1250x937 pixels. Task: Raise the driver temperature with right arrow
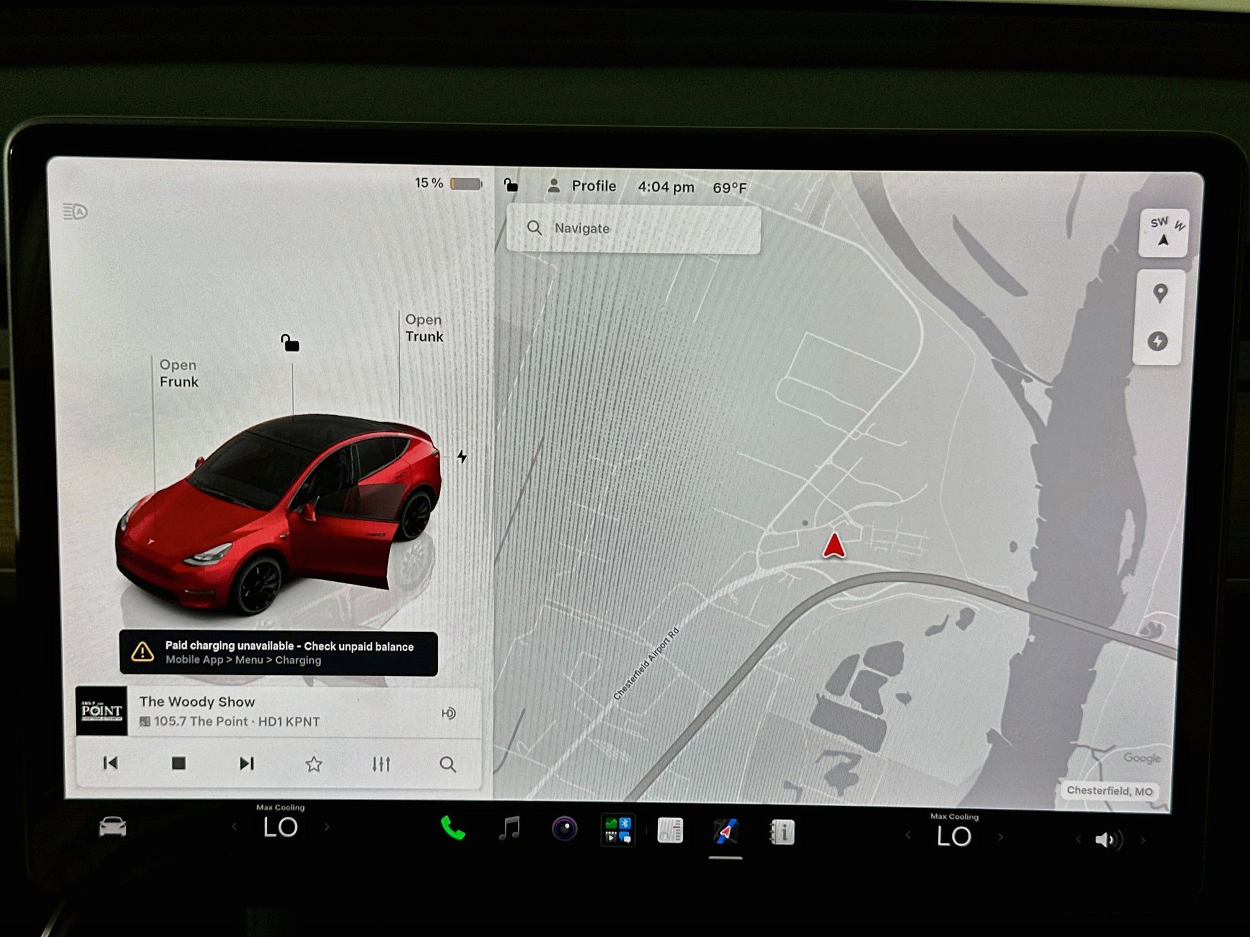pos(327,827)
